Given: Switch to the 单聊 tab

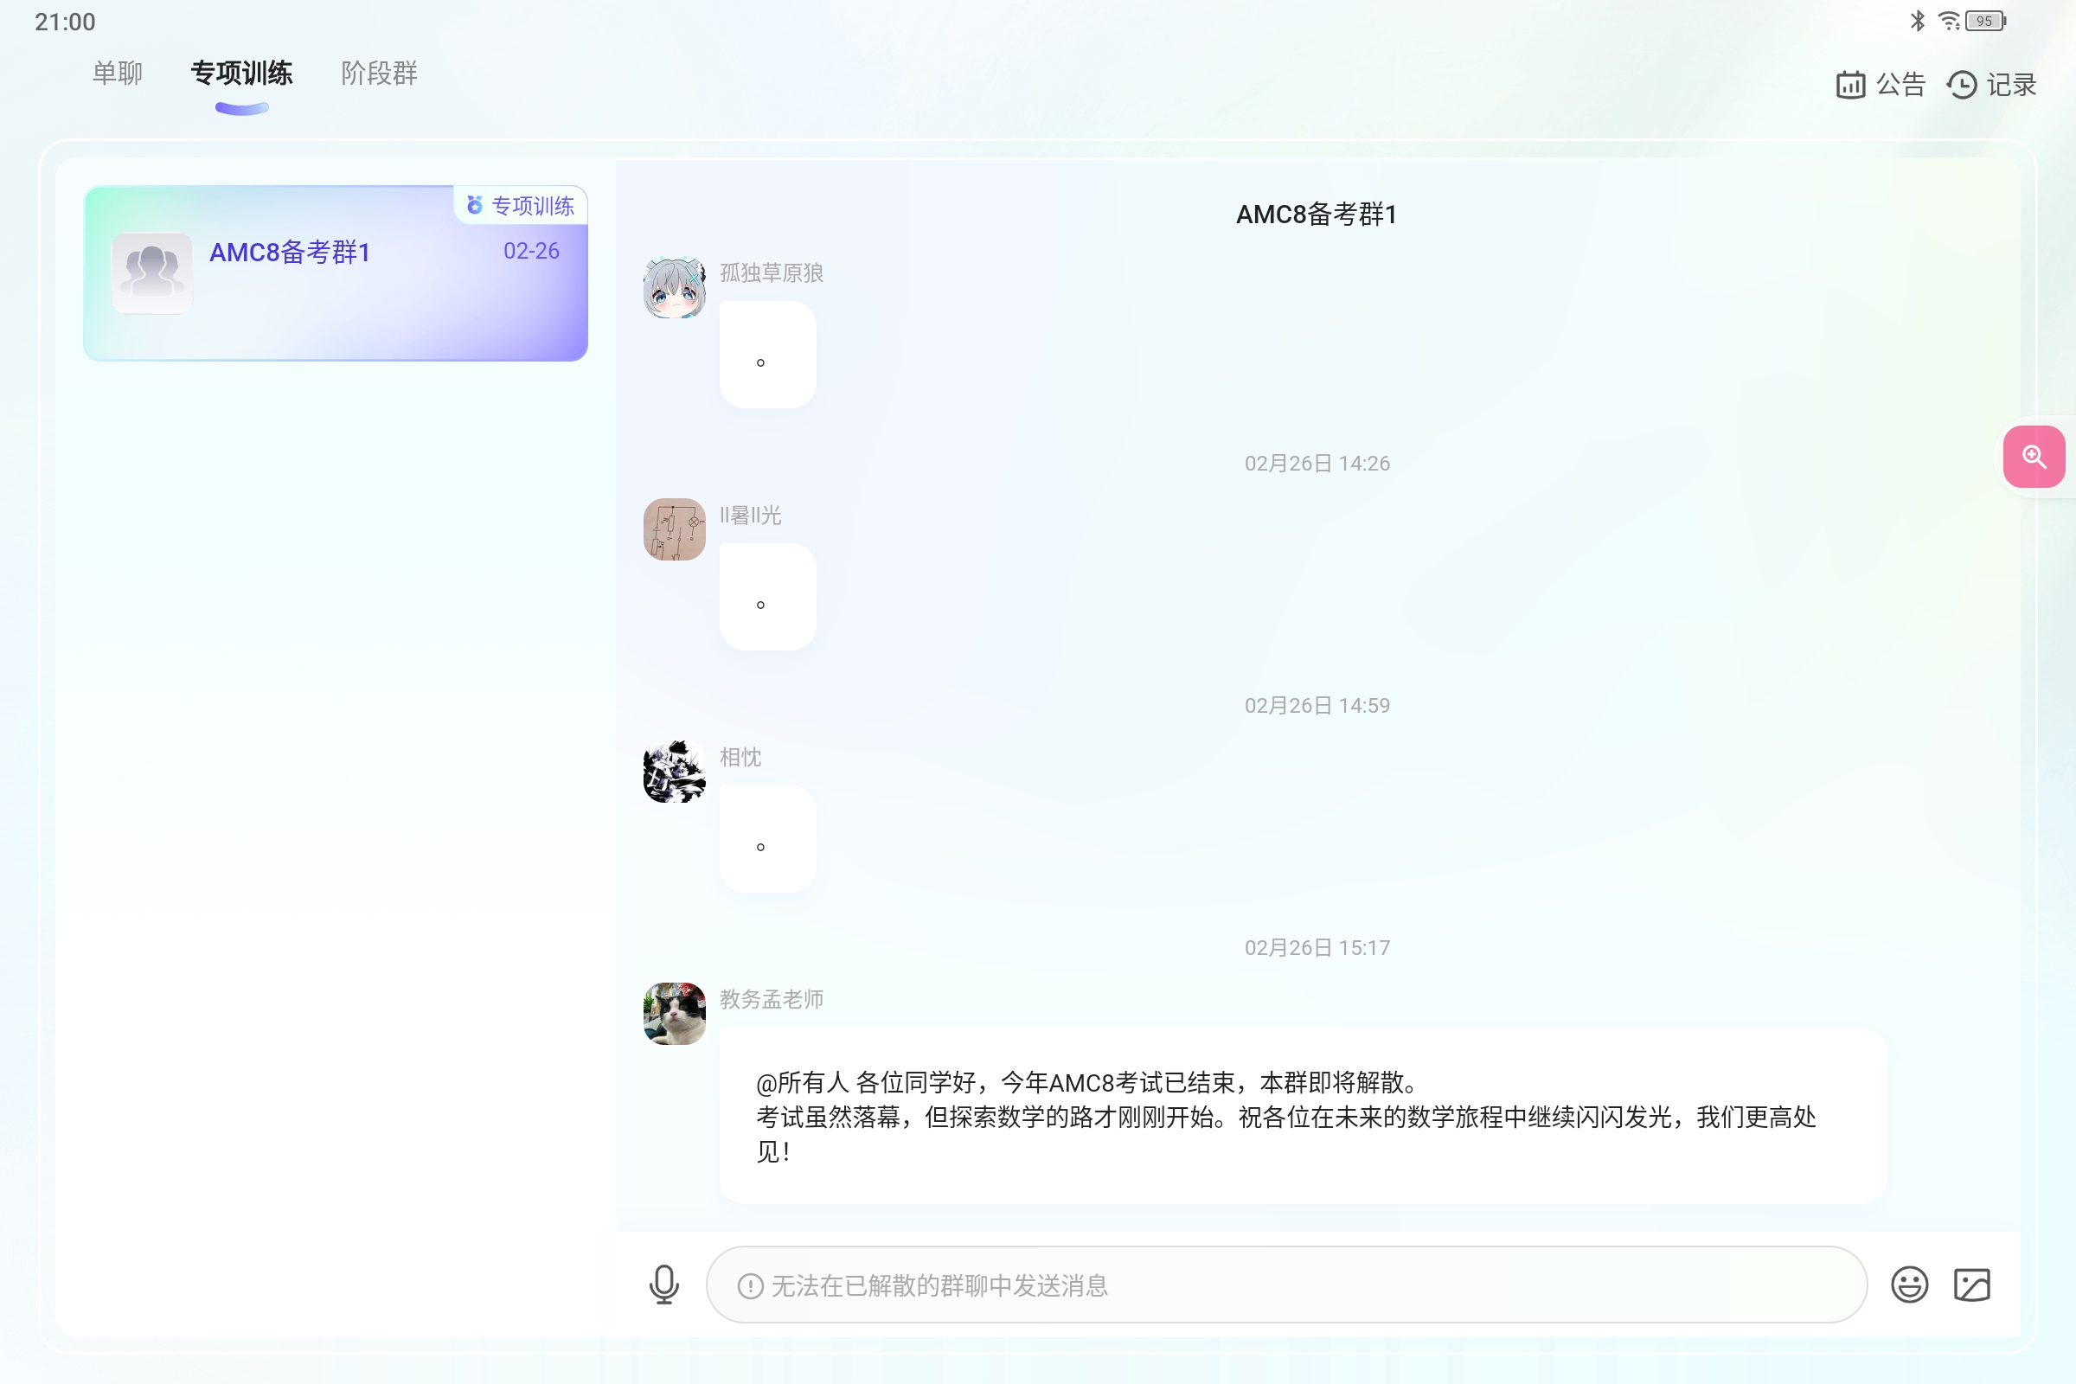Looking at the screenshot, I should (x=118, y=74).
